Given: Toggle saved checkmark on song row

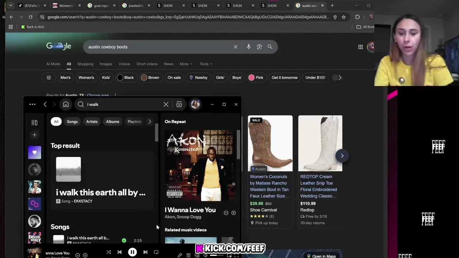Looking at the screenshot, I should pos(124,240).
